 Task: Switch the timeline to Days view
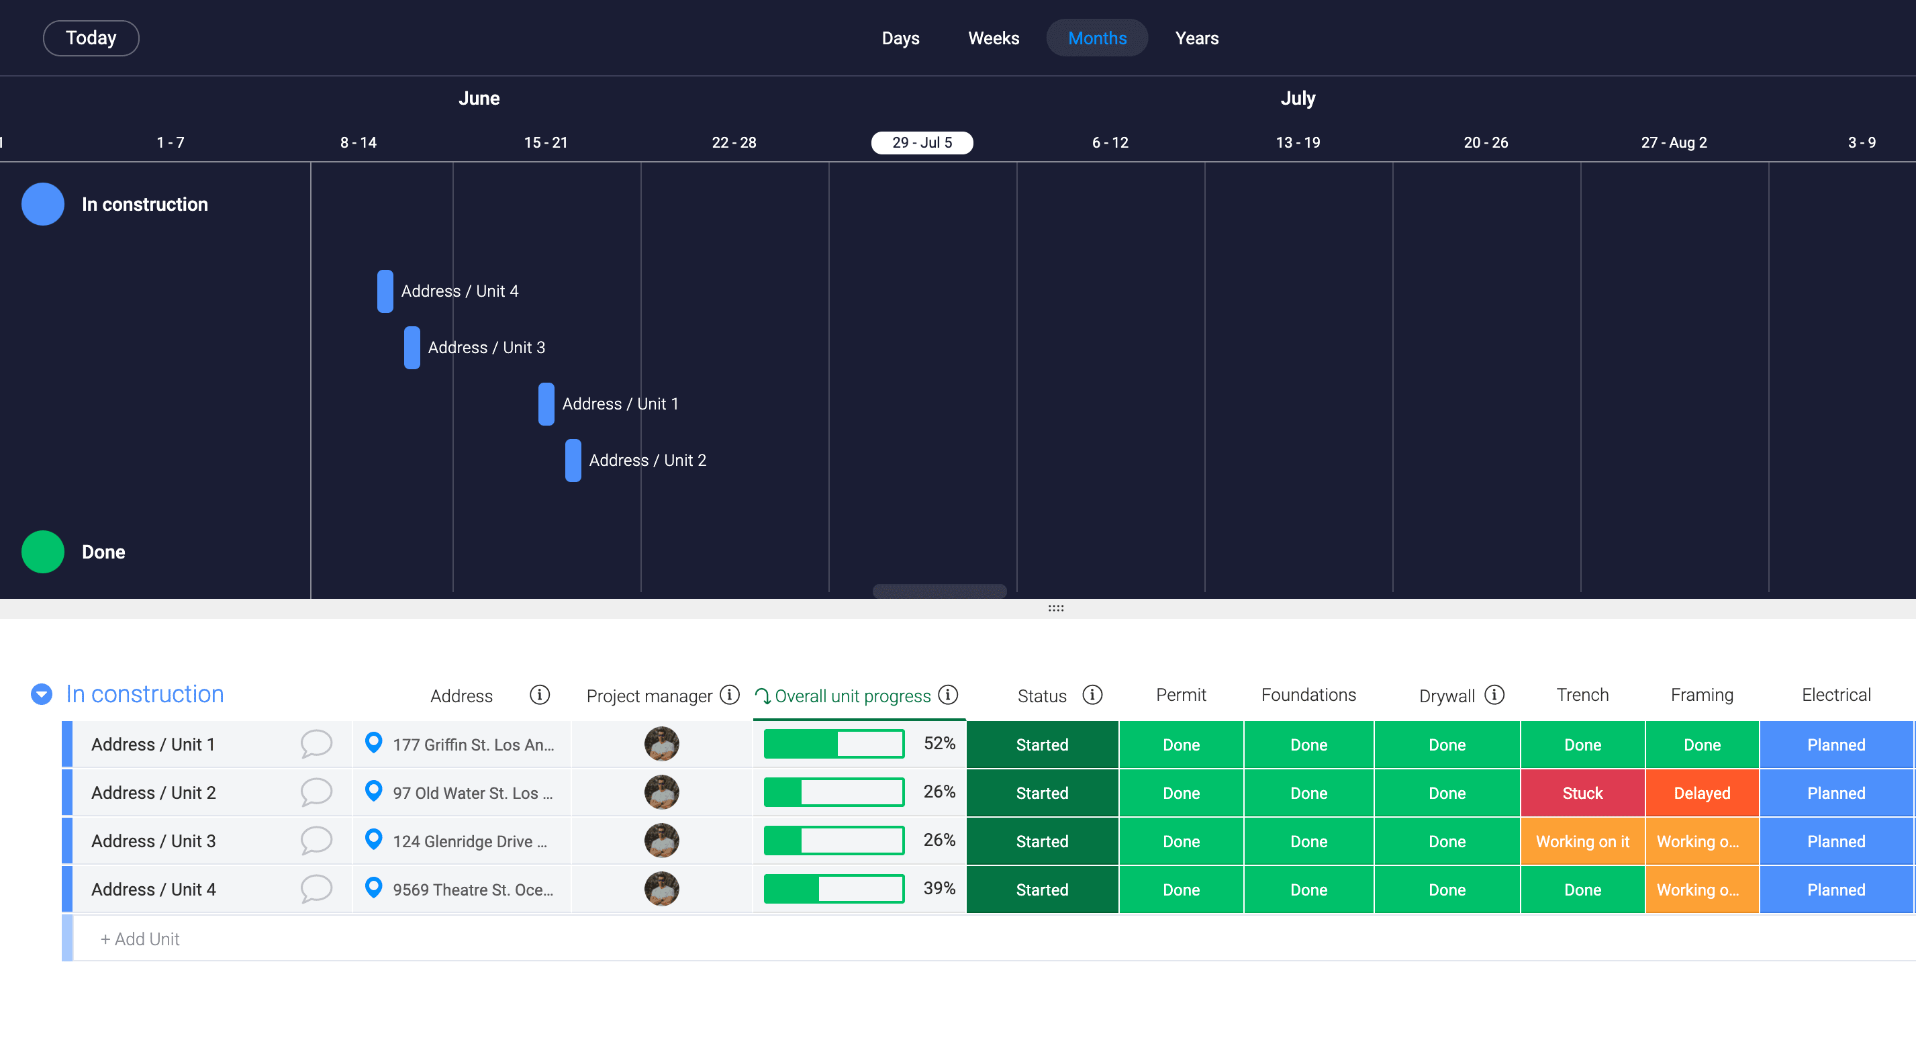coord(900,38)
